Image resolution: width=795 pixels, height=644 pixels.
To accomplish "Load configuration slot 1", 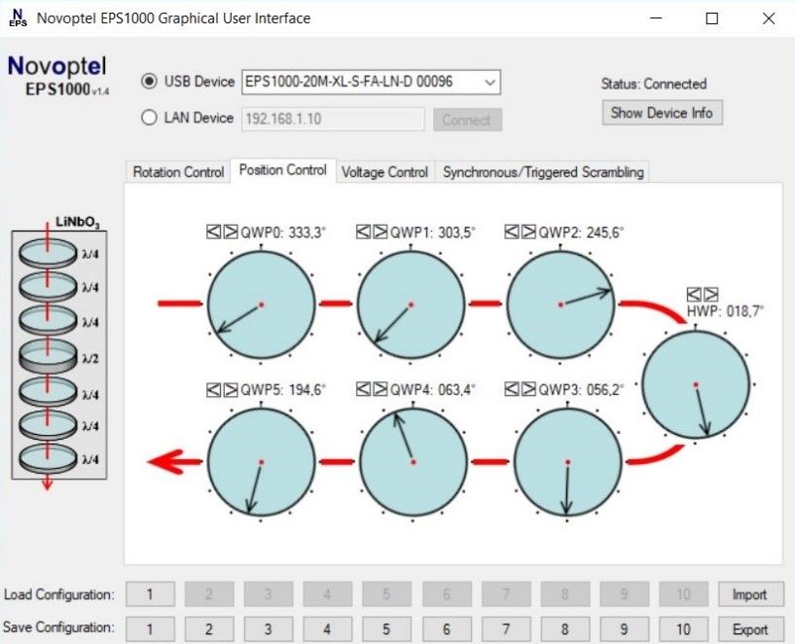I will [150, 593].
